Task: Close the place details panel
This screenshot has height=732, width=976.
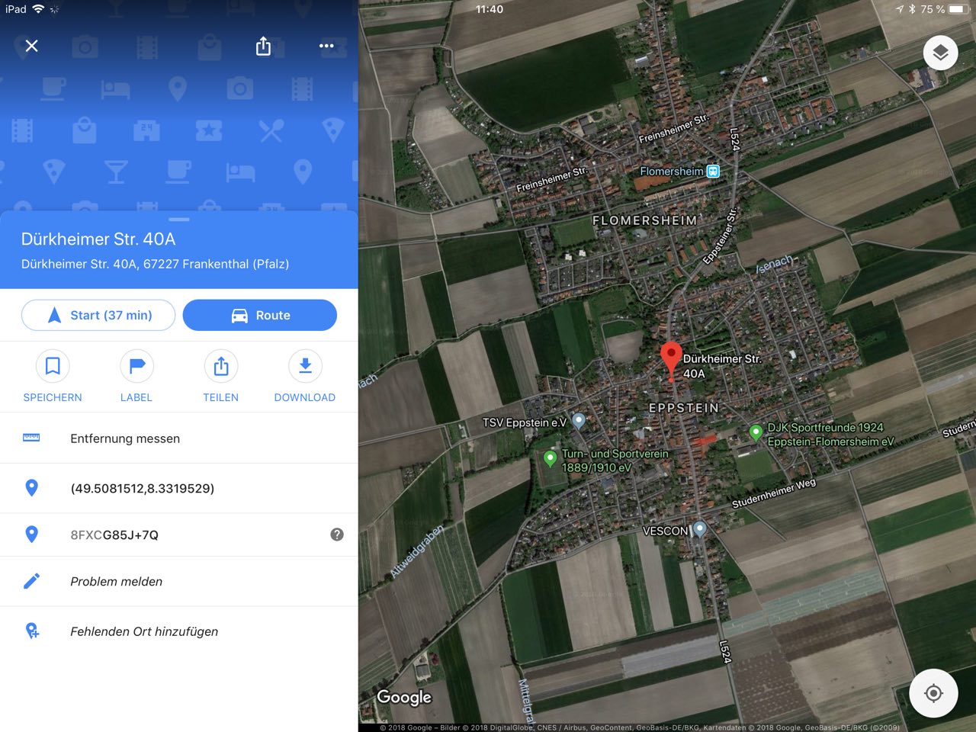Action: 31,46
